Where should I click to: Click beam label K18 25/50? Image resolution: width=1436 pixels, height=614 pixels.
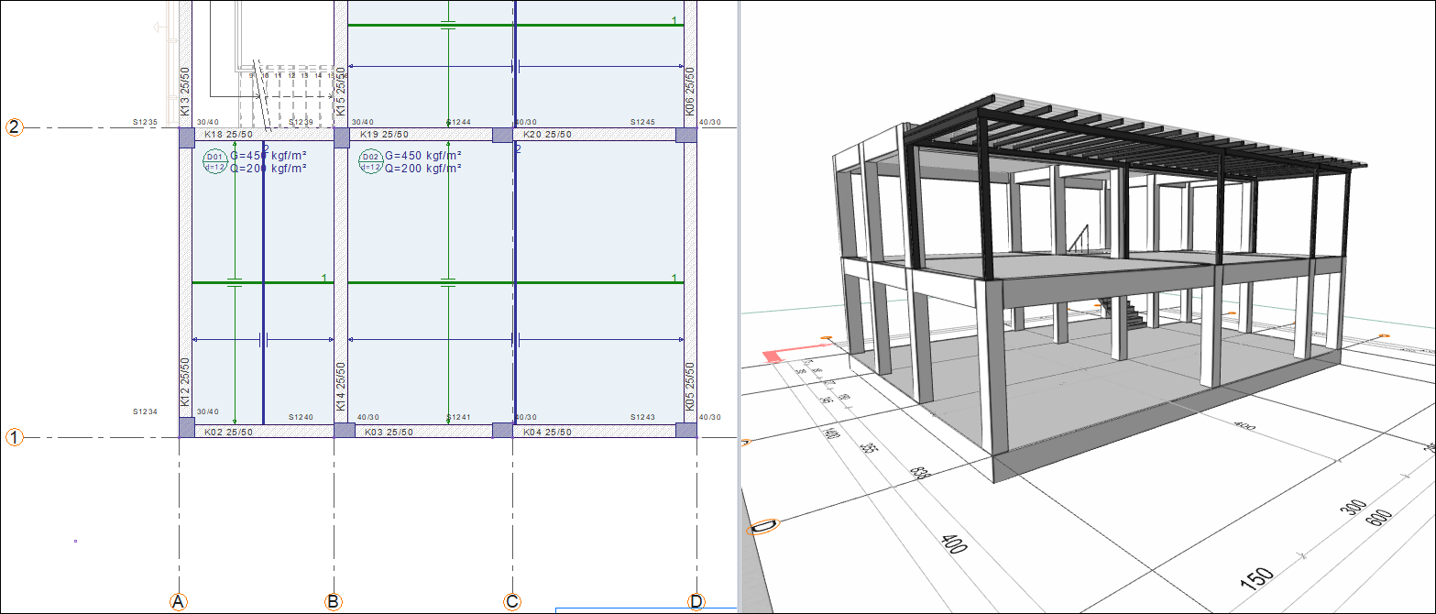click(228, 135)
